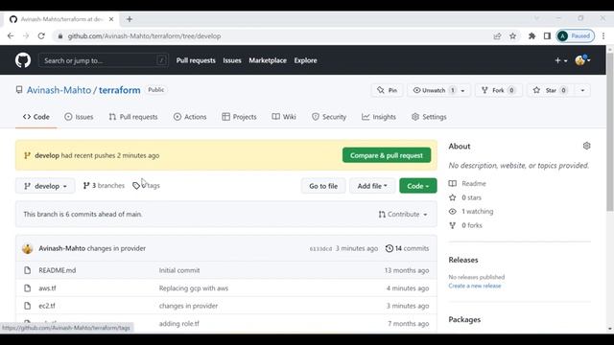View tags link
This screenshot has height=345, width=614.
(147, 185)
